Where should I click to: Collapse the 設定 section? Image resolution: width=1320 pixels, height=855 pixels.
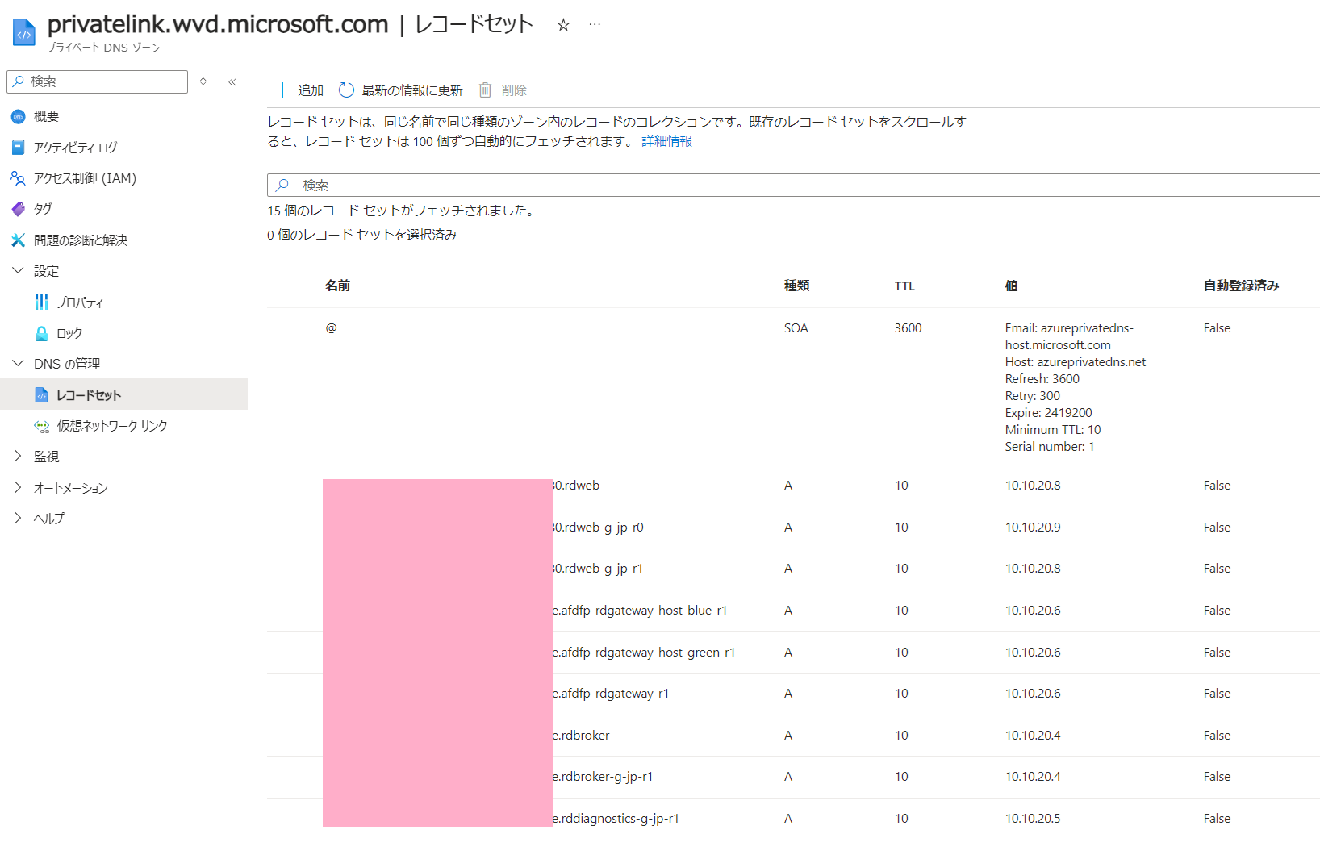18,270
